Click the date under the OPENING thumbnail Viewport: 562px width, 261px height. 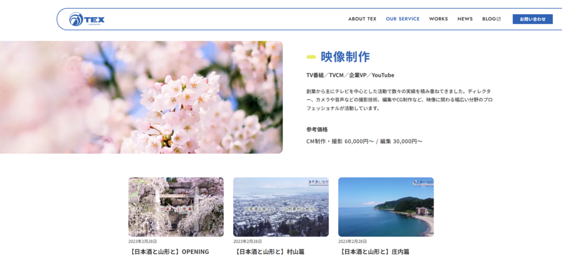coord(143,241)
